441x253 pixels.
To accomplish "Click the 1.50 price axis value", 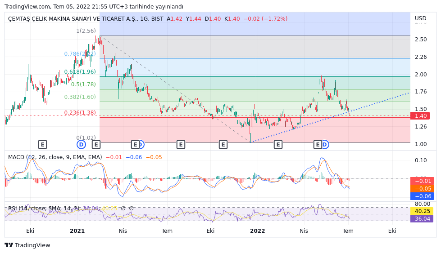I will 421,109.
